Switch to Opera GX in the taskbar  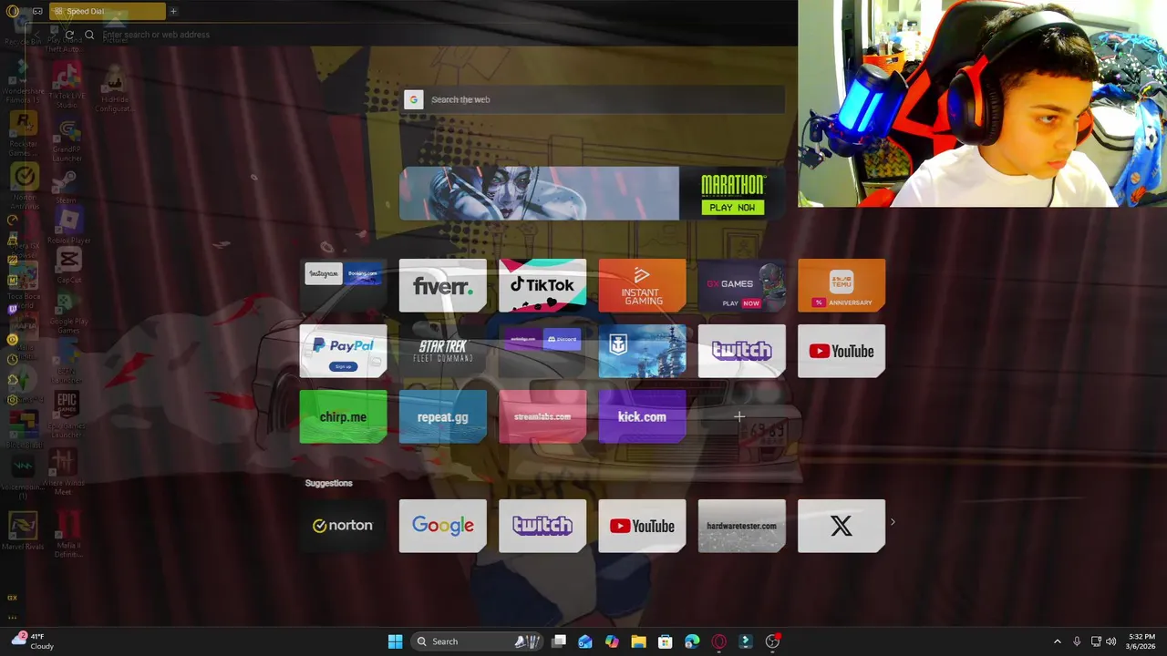coord(718,641)
